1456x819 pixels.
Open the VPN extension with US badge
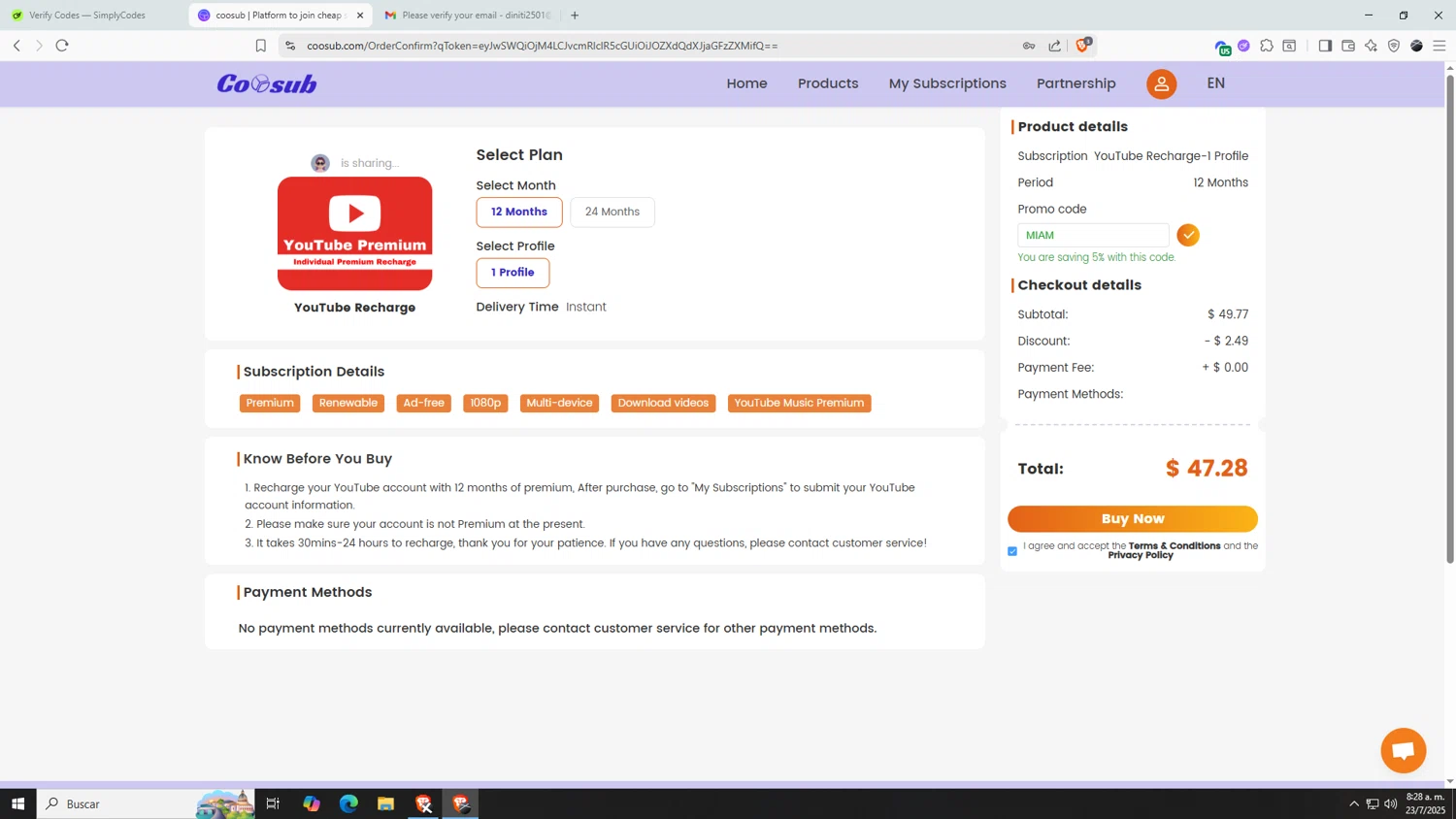click(1223, 47)
